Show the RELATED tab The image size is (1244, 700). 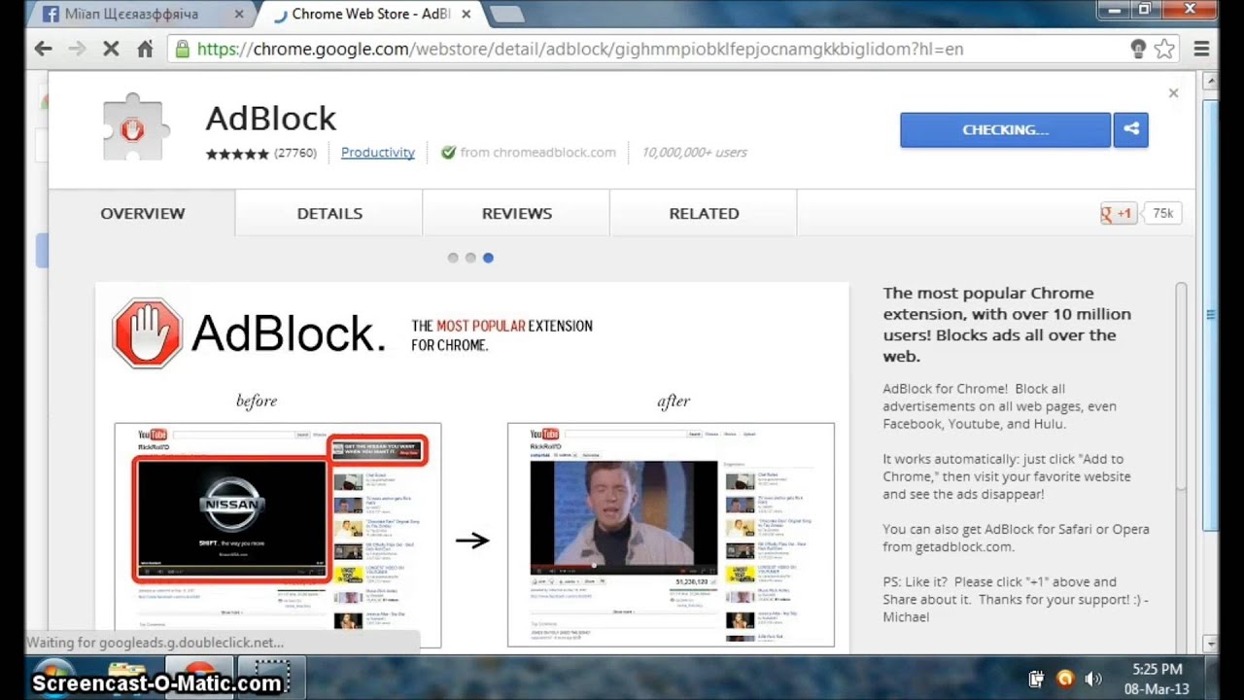click(x=704, y=214)
